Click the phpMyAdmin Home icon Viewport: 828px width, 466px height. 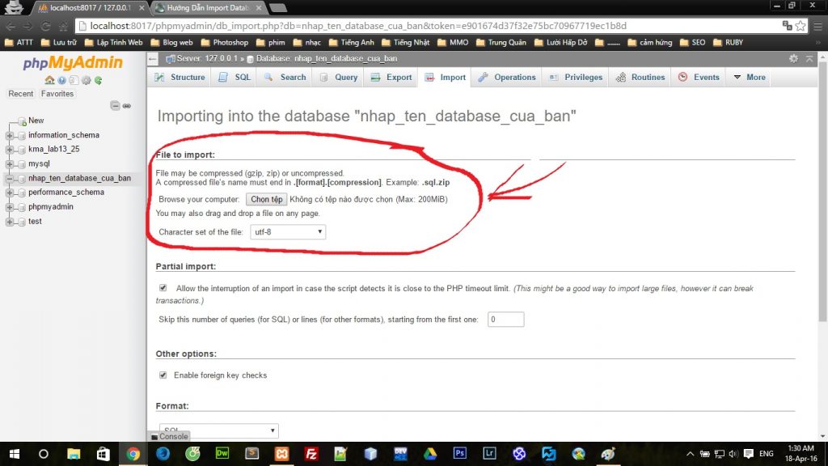(49, 80)
